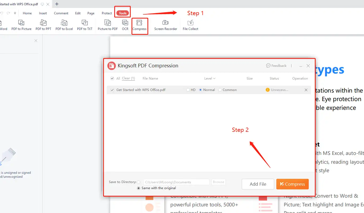This screenshot has width=364, height=213.
Task: Click the Size column header
Action: pyautogui.click(x=249, y=79)
